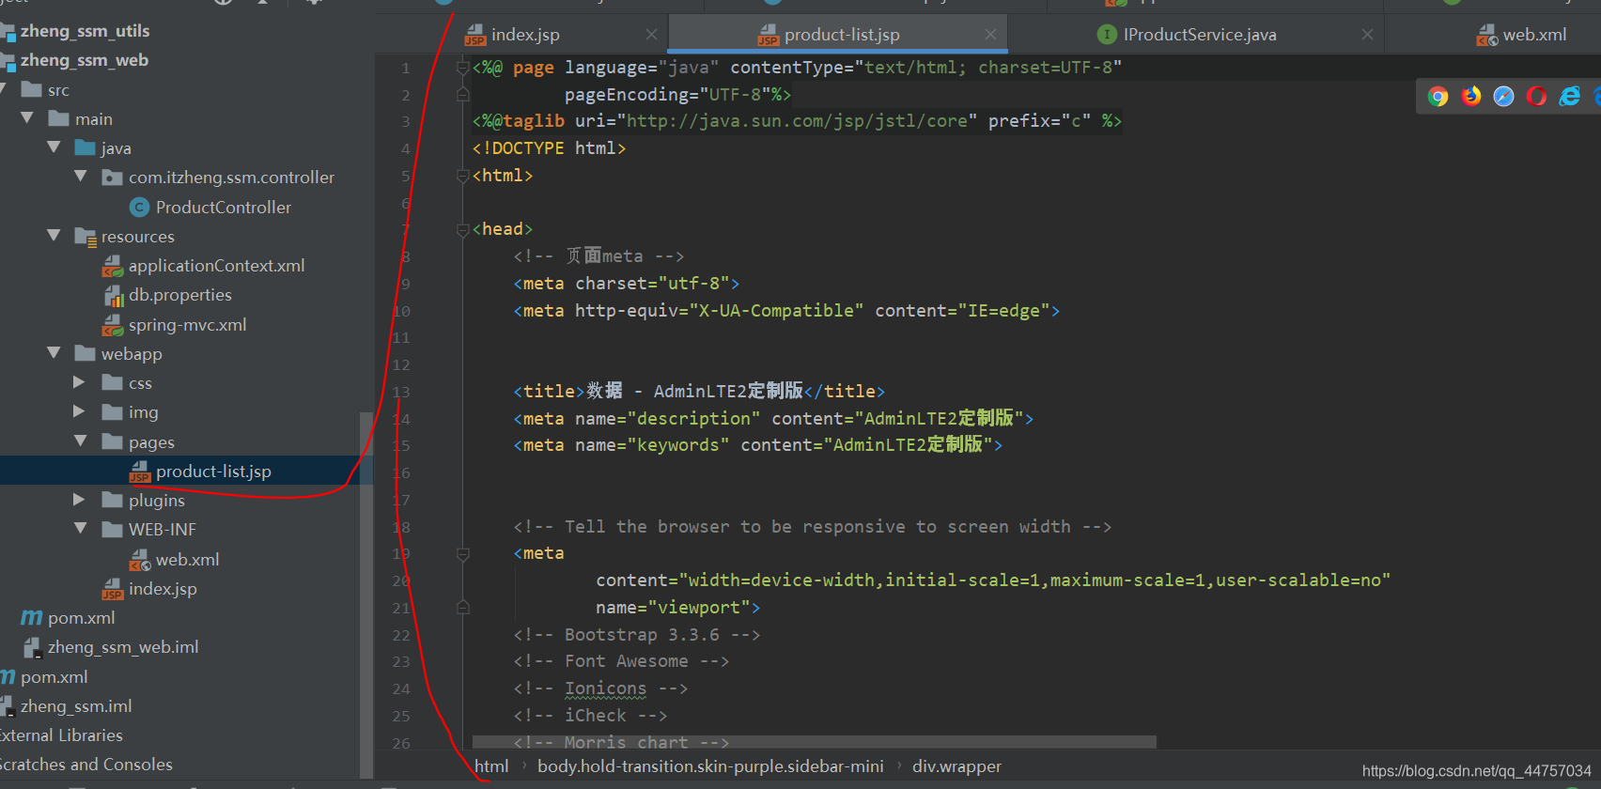Collapse the main folder
The image size is (1601, 789).
[26, 118]
